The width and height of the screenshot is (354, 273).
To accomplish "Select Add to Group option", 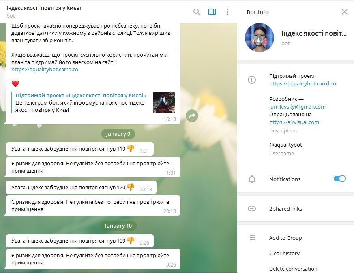I will pyautogui.click(x=285, y=238).
